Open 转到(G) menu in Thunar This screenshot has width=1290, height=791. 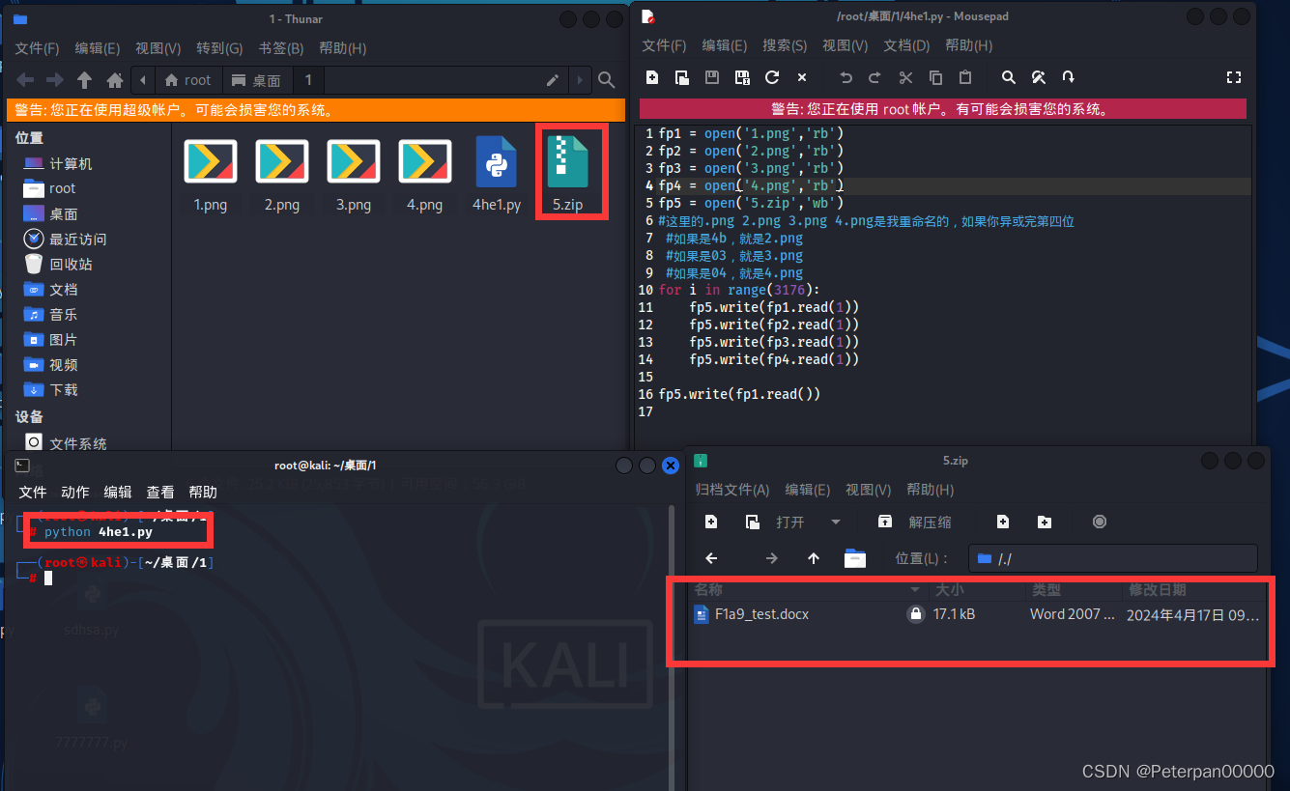pos(219,48)
